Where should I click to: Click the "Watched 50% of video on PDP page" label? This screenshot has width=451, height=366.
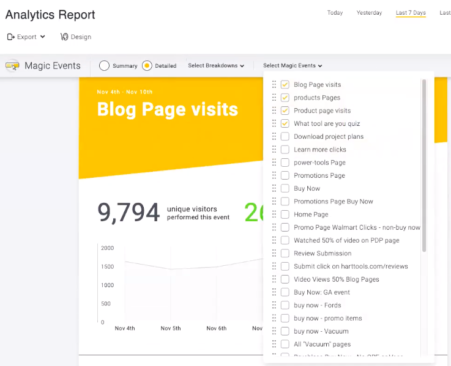tap(346, 240)
